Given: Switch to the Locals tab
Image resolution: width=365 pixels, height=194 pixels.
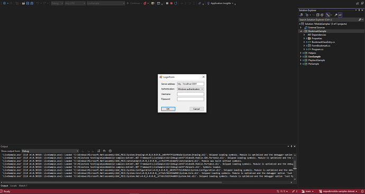Looking at the screenshot, I should (x=13, y=186).
